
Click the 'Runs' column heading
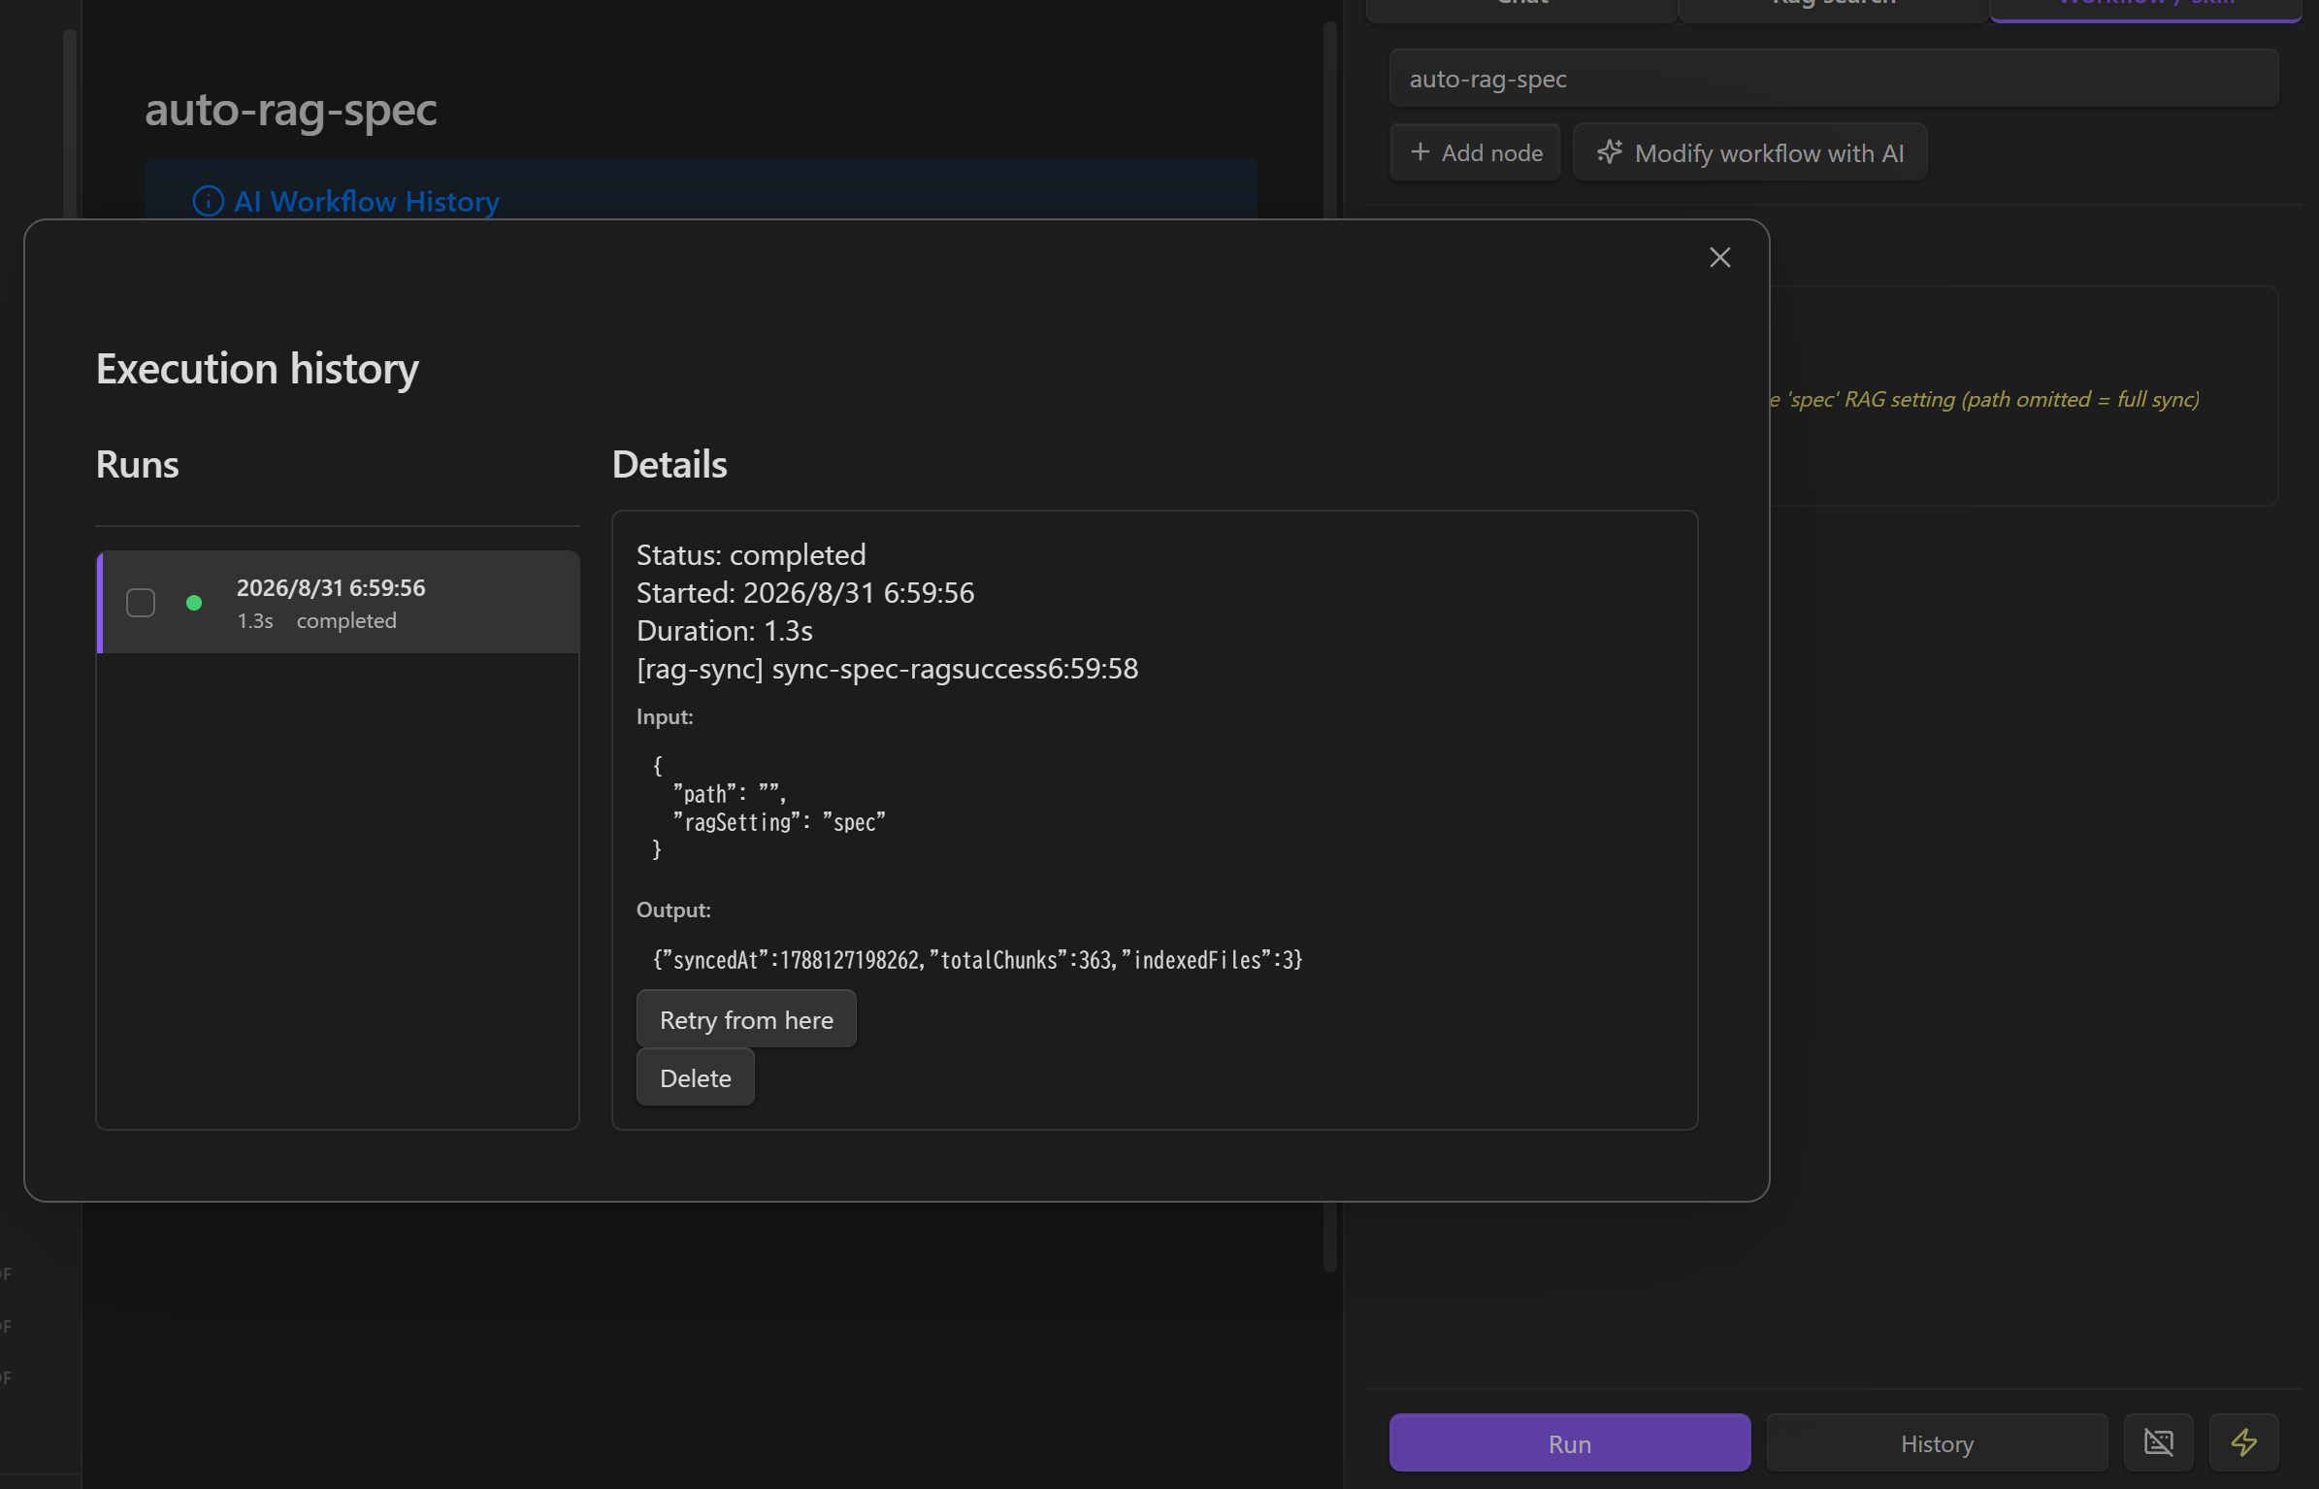click(137, 464)
